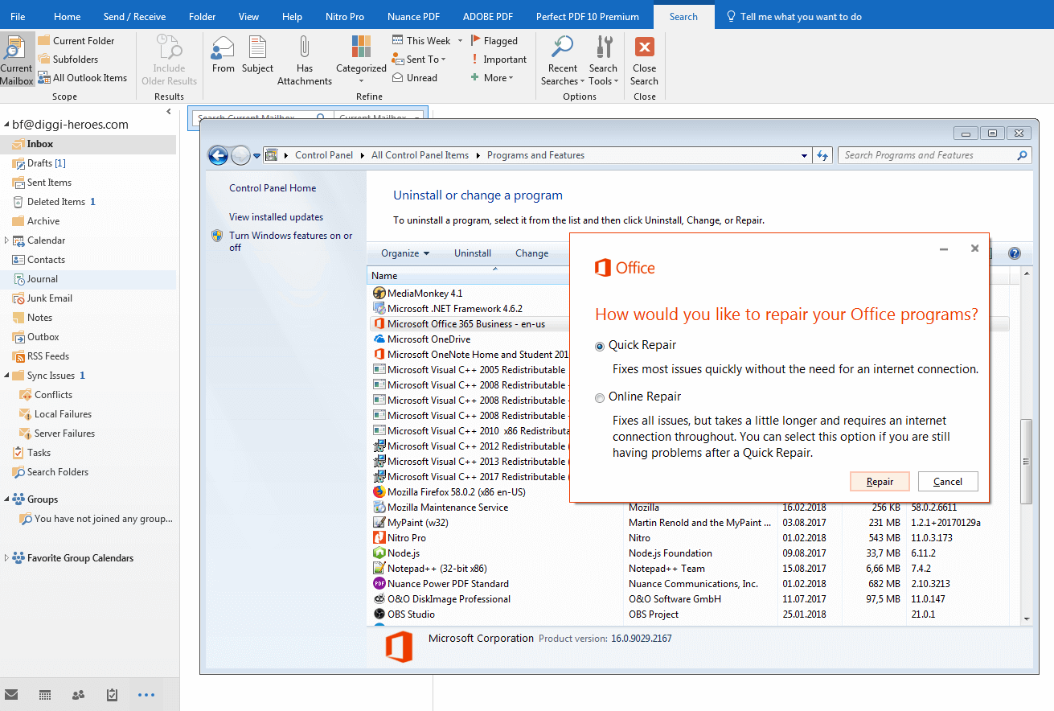The image size is (1054, 711).
Task: Switch to Calendar view icon
Action: point(45,694)
